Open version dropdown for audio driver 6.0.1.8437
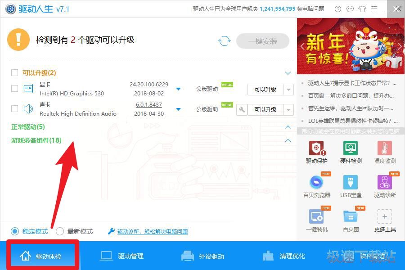 (x=178, y=109)
